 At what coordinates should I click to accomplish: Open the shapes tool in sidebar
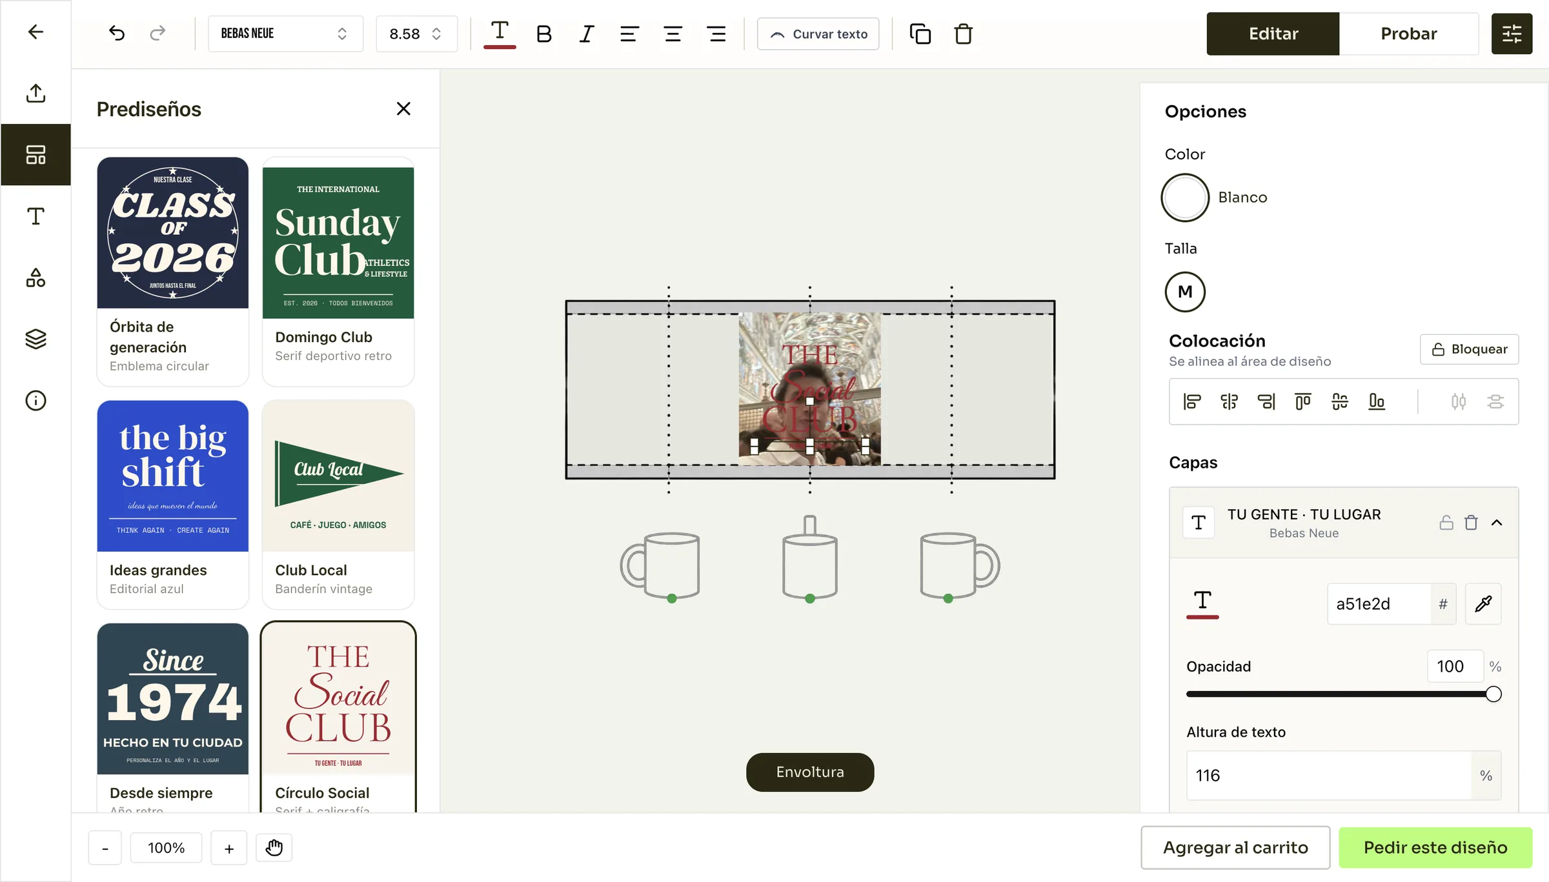point(35,277)
